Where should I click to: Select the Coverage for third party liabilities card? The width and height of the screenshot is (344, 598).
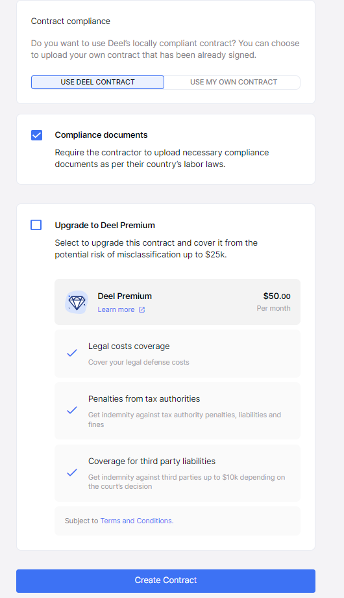click(178, 473)
